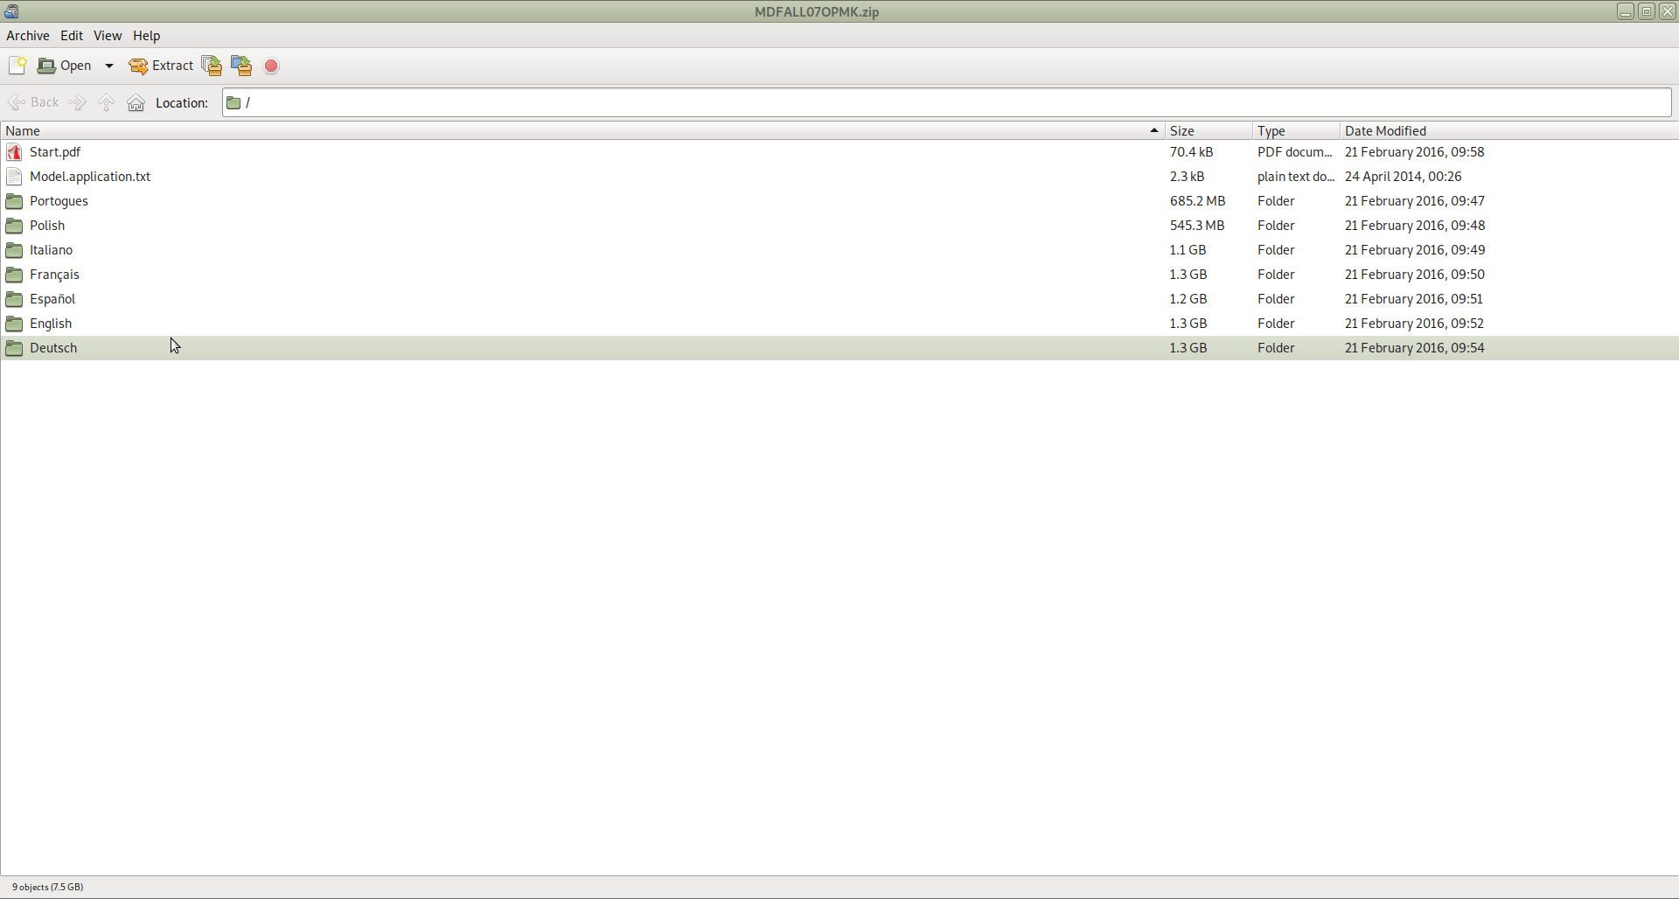Image resolution: width=1679 pixels, height=899 pixels.
Task: Expand the Open recent archives dropdown arrow
Action: (109, 66)
